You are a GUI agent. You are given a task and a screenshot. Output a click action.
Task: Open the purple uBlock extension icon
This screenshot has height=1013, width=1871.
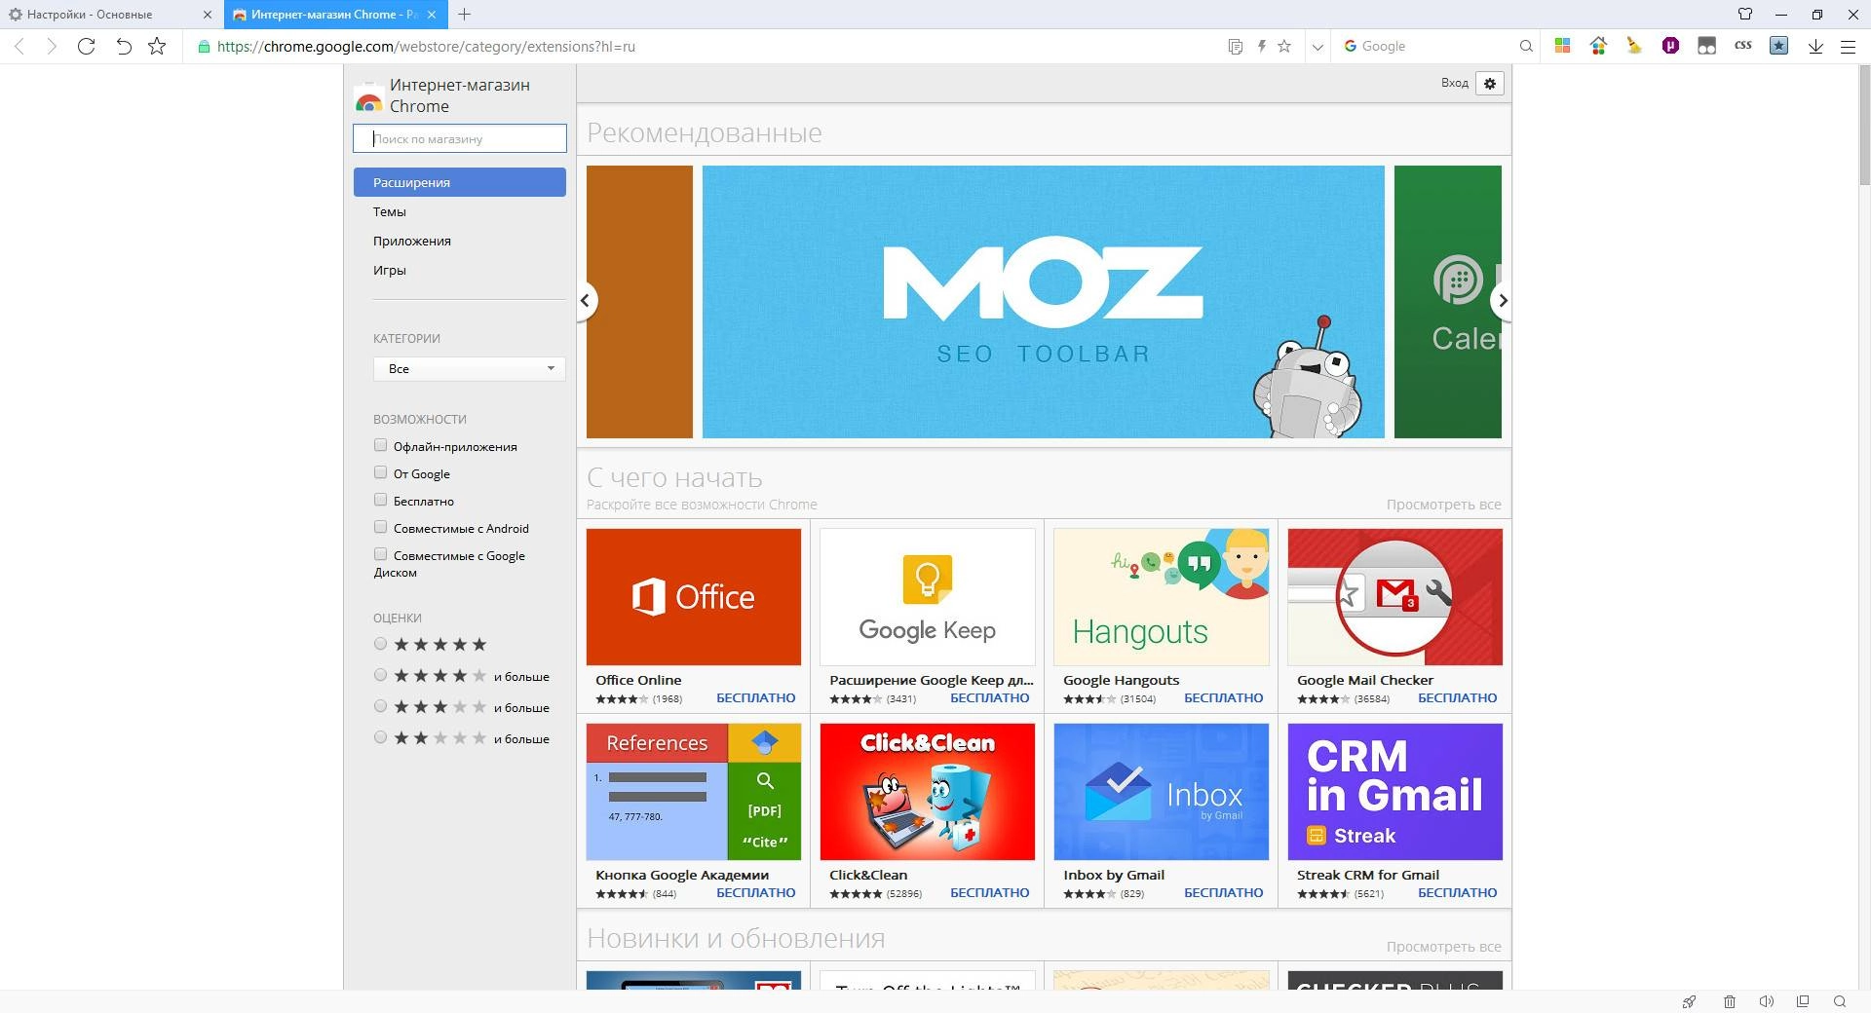click(1670, 46)
